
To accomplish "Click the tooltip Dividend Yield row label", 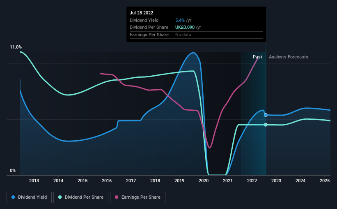I will point(144,20).
